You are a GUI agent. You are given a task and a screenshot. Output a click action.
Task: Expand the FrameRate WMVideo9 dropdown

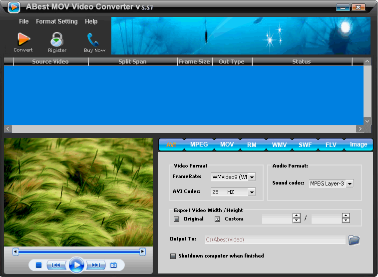252,177
